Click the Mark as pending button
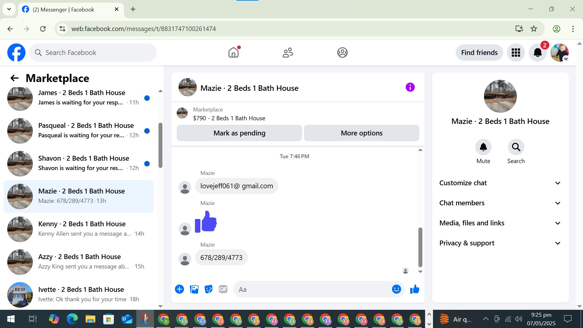The width and height of the screenshot is (583, 328). click(x=239, y=133)
